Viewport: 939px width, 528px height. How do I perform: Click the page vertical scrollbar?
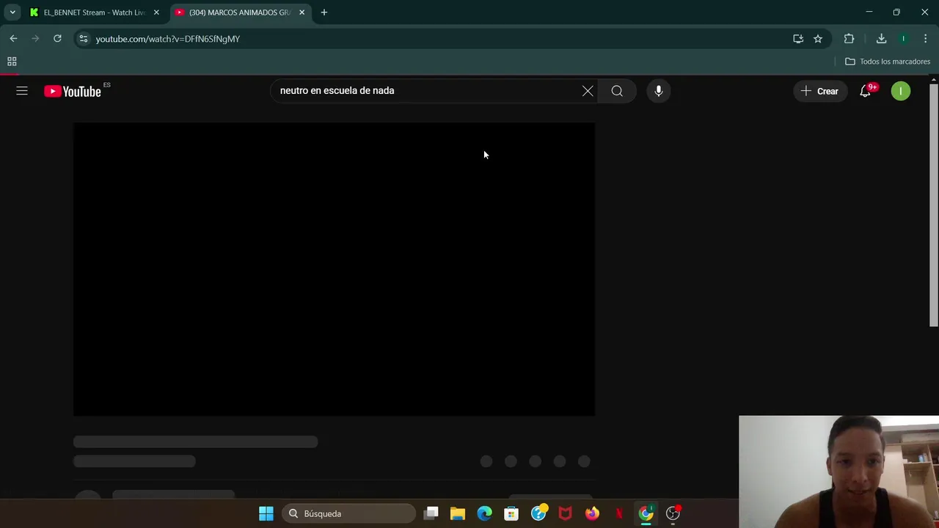[x=934, y=205]
